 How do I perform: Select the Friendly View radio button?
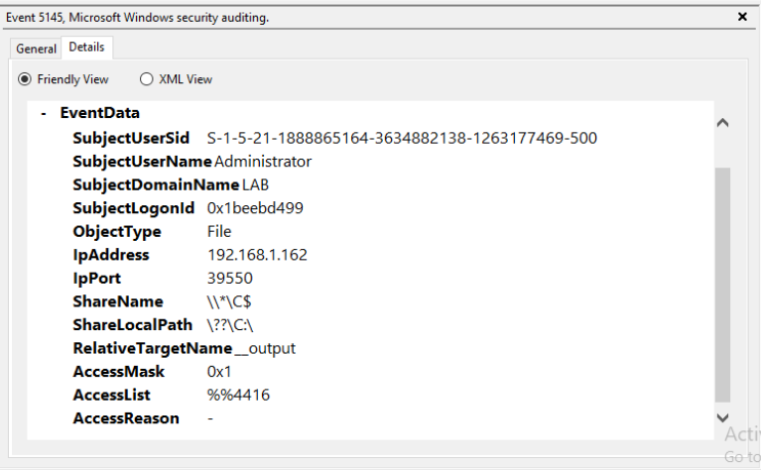(x=25, y=79)
